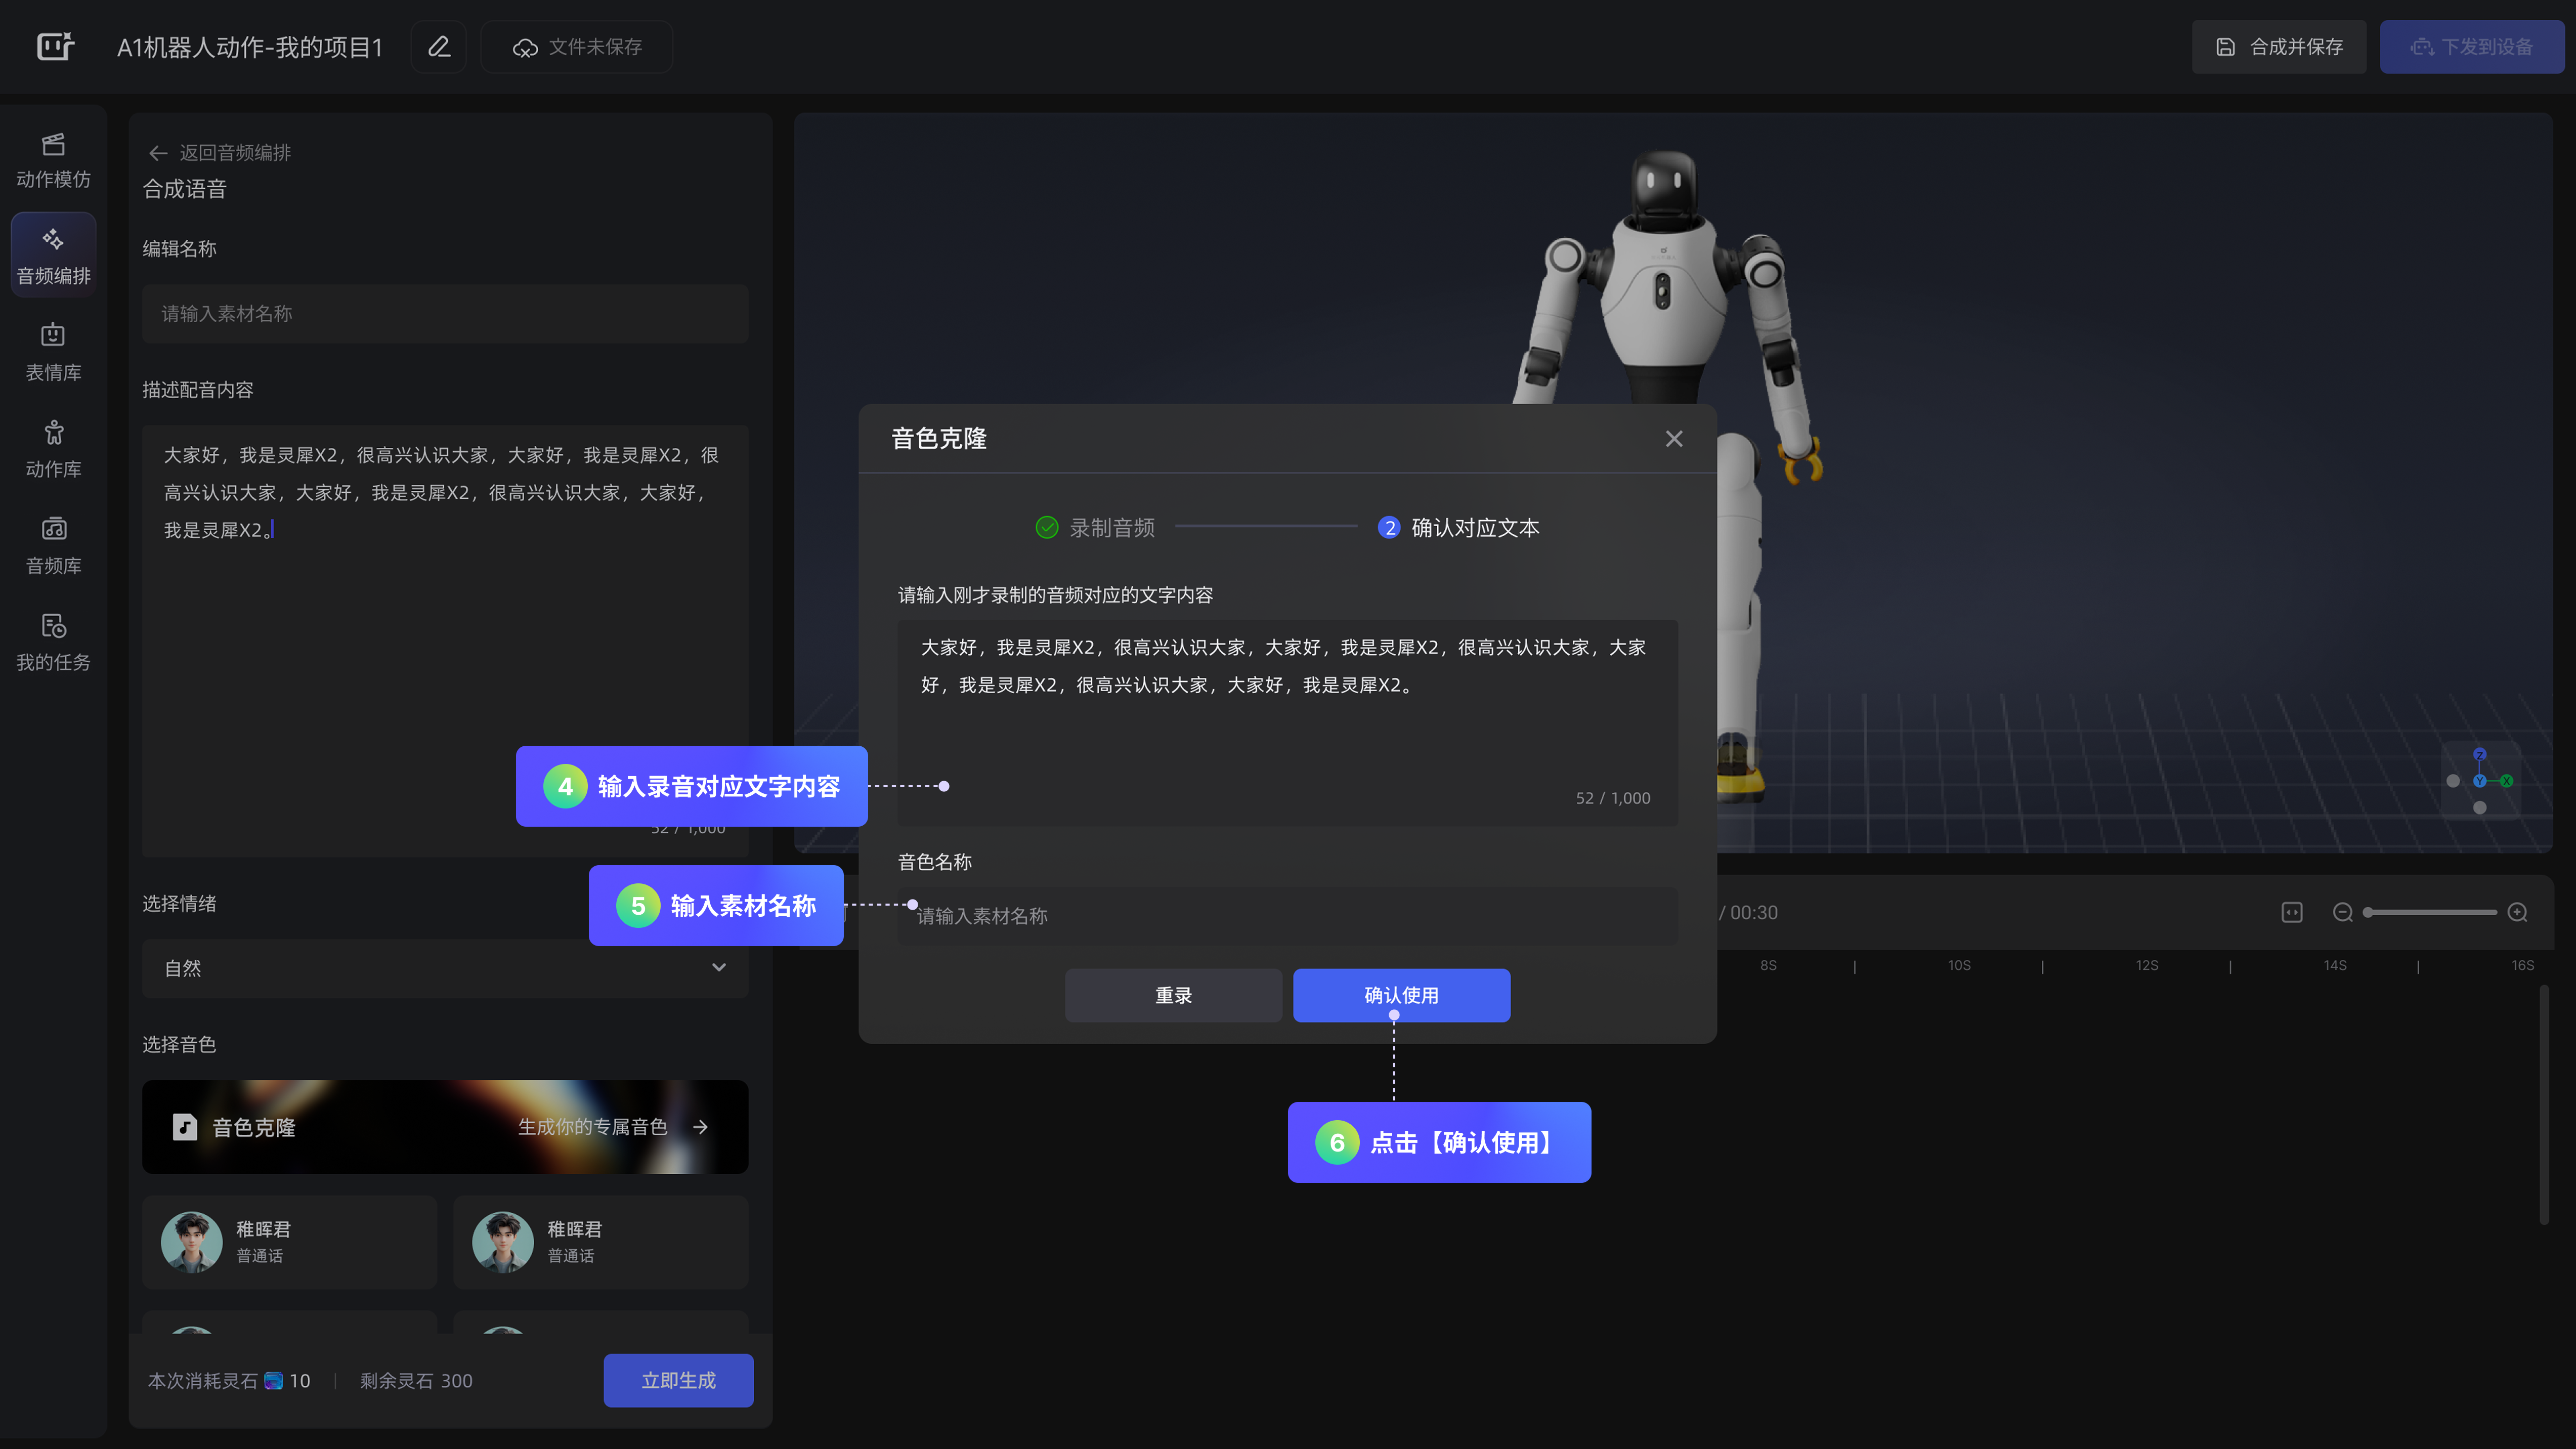Click the timeline zoom slider

[x=2430, y=912]
